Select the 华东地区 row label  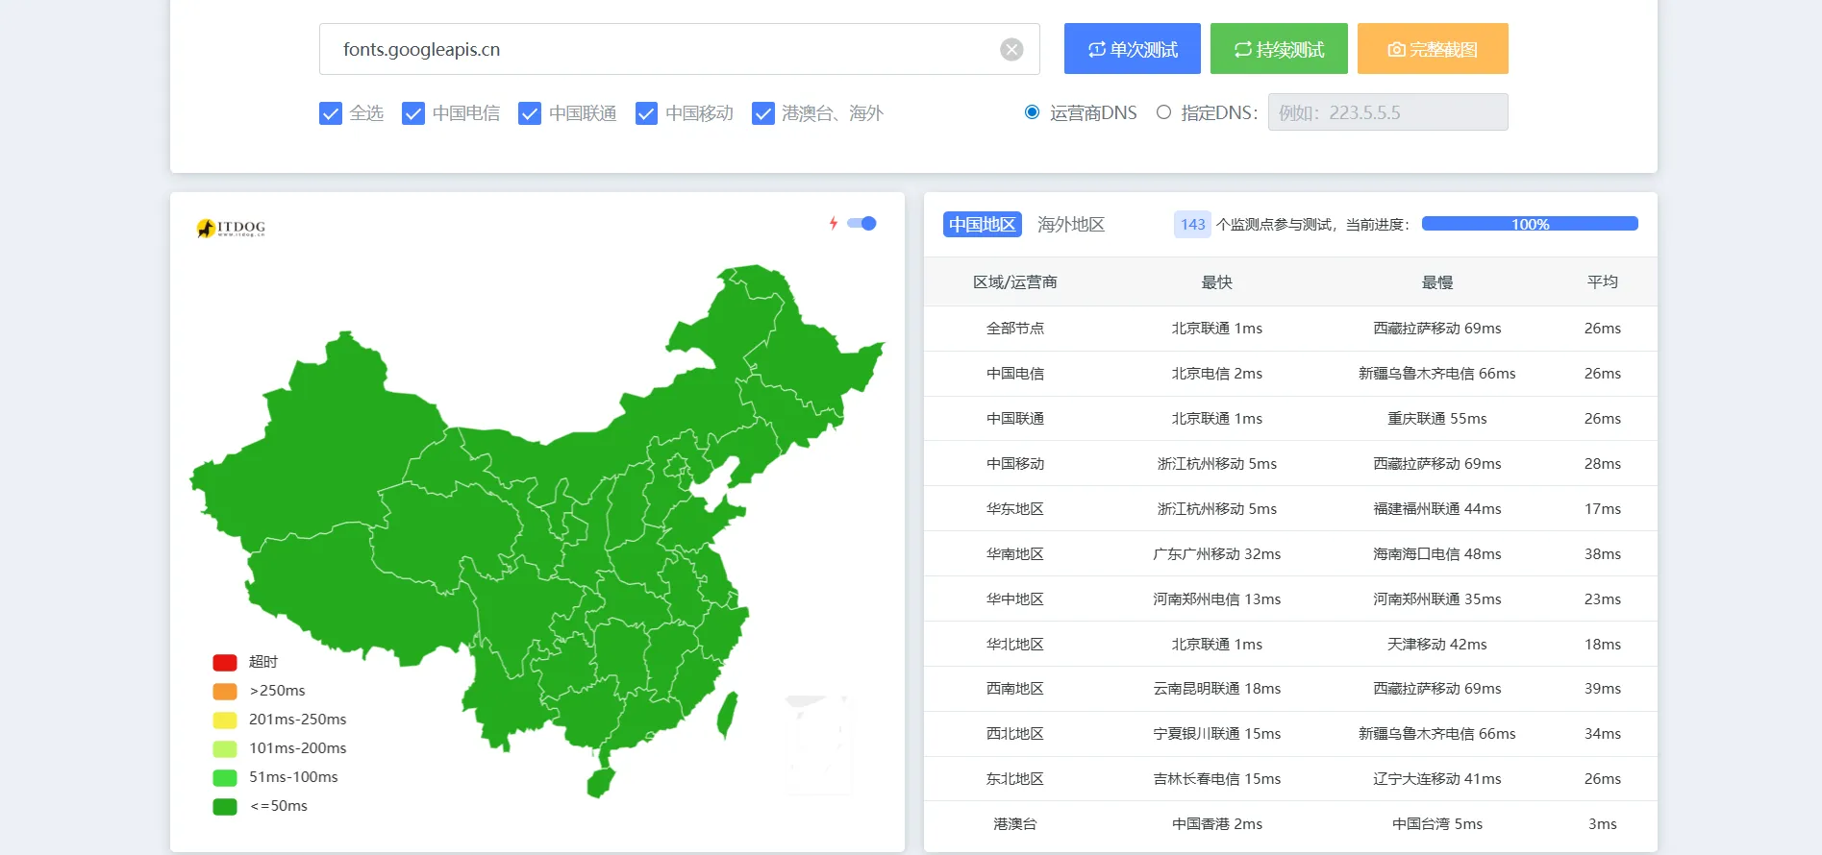(x=1015, y=509)
